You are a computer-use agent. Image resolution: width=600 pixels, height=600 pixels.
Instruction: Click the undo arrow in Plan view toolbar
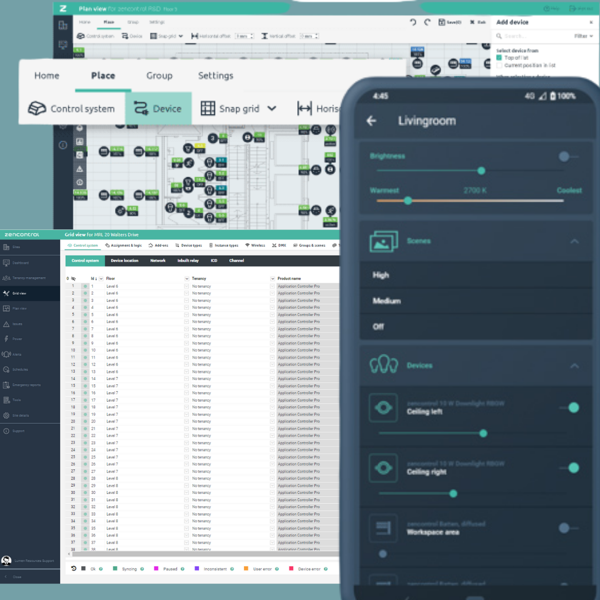pos(413,22)
